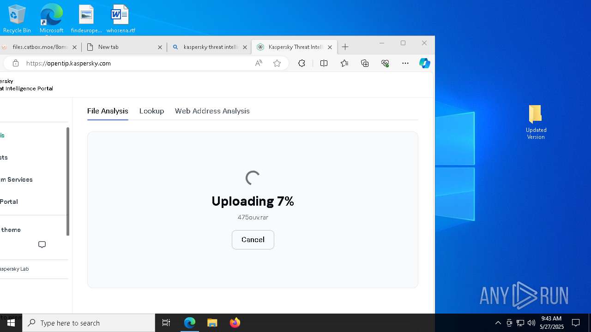This screenshot has width=591, height=332.
Task: Close the files.catbox.moe tab
Action: click(74, 47)
